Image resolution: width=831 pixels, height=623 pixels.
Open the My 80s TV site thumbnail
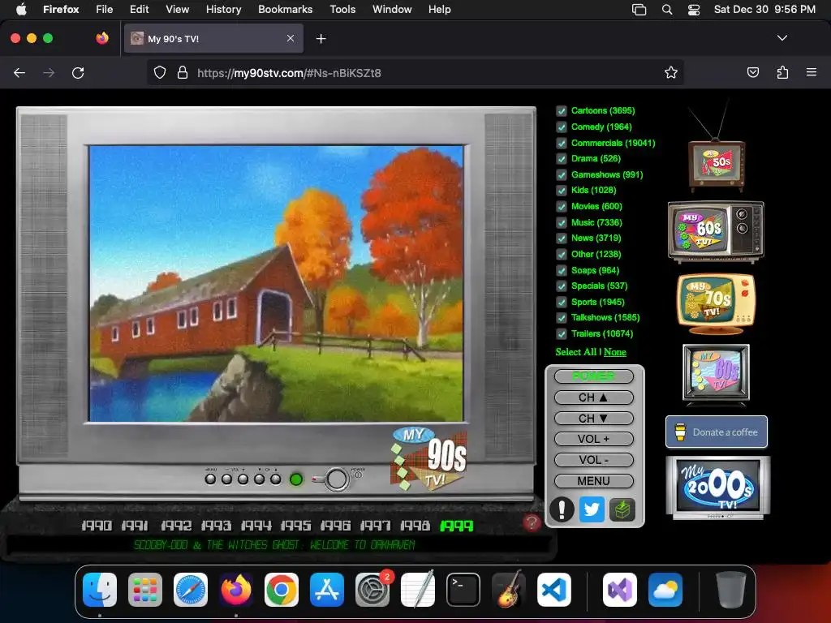716,374
